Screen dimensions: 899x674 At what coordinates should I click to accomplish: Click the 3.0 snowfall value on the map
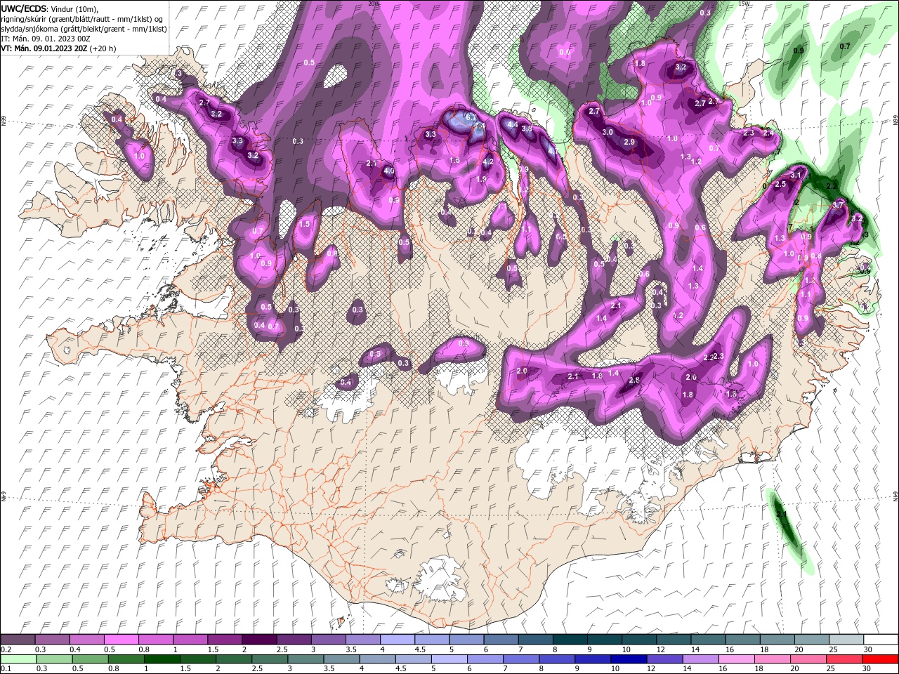pos(608,132)
